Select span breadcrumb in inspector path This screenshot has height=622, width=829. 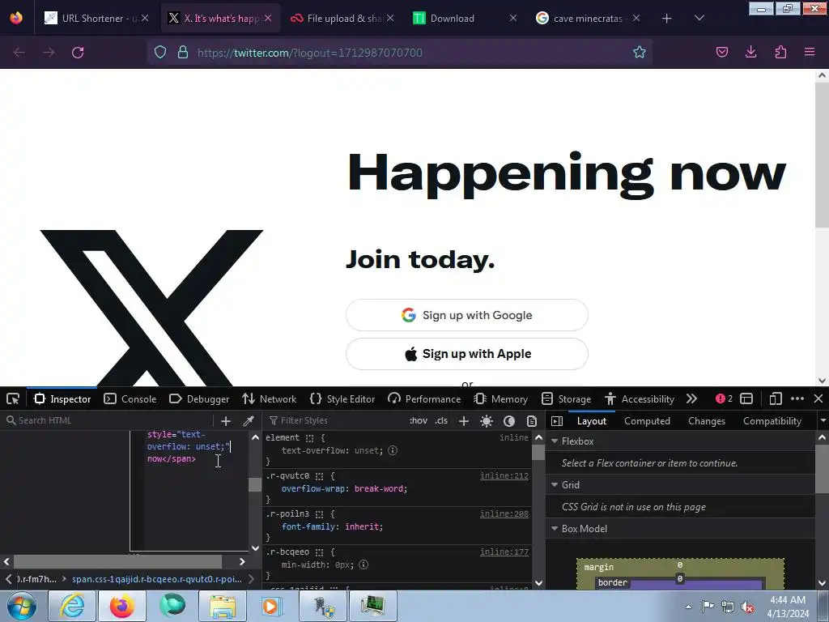tap(157, 579)
